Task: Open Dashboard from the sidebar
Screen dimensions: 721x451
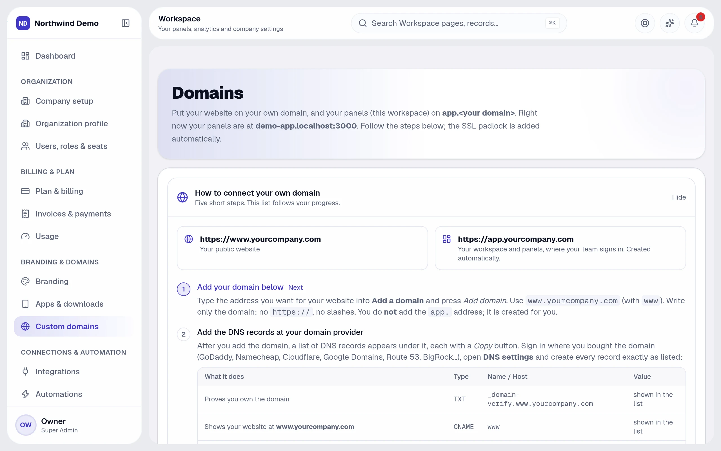Action: [74, 56]
